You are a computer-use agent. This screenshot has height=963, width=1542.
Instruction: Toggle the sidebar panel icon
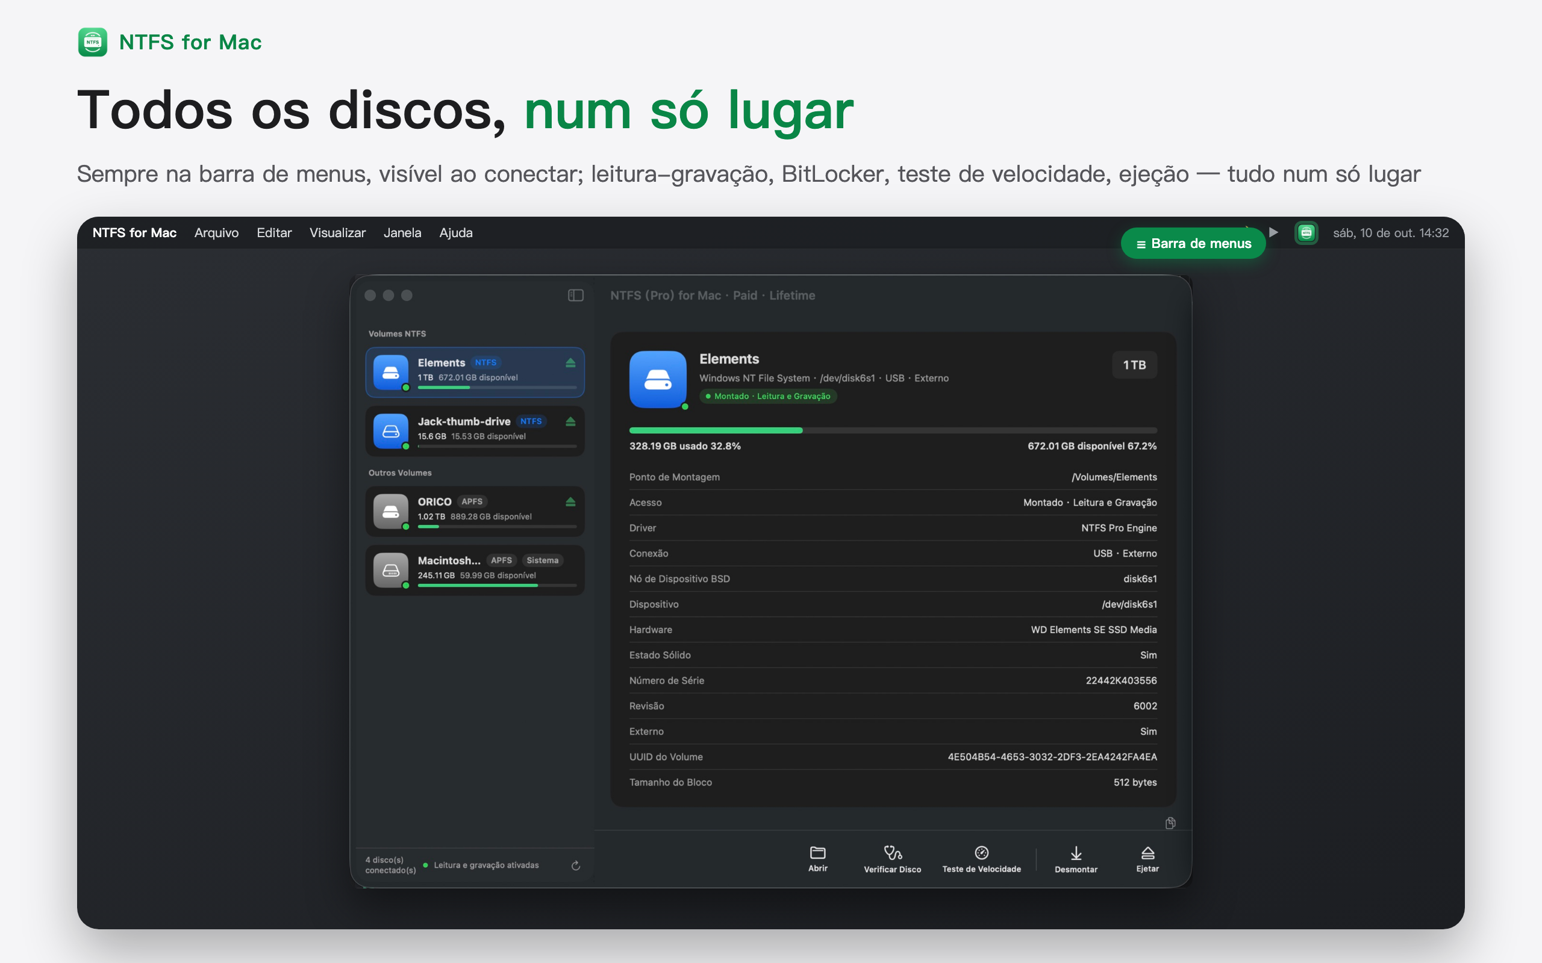click(575, 296)
